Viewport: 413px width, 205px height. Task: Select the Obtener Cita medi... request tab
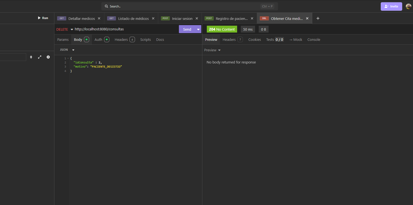tap(284, 18)
